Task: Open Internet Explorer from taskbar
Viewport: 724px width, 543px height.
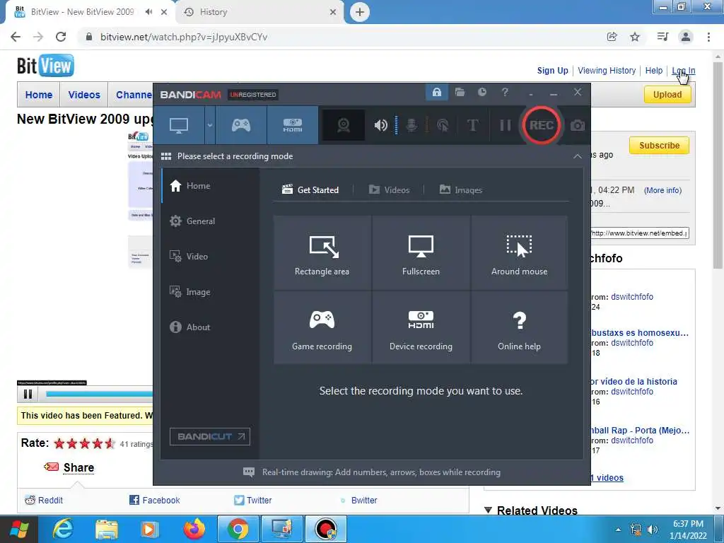Action: pyautogui.click(x=63, y=529)
